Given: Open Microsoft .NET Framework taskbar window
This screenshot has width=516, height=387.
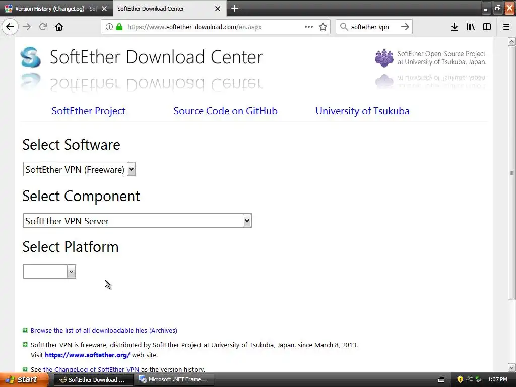Looking at the screenshot, I should tap(174, 380).
